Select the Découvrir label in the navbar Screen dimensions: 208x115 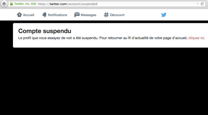click(x=117, y=15)
